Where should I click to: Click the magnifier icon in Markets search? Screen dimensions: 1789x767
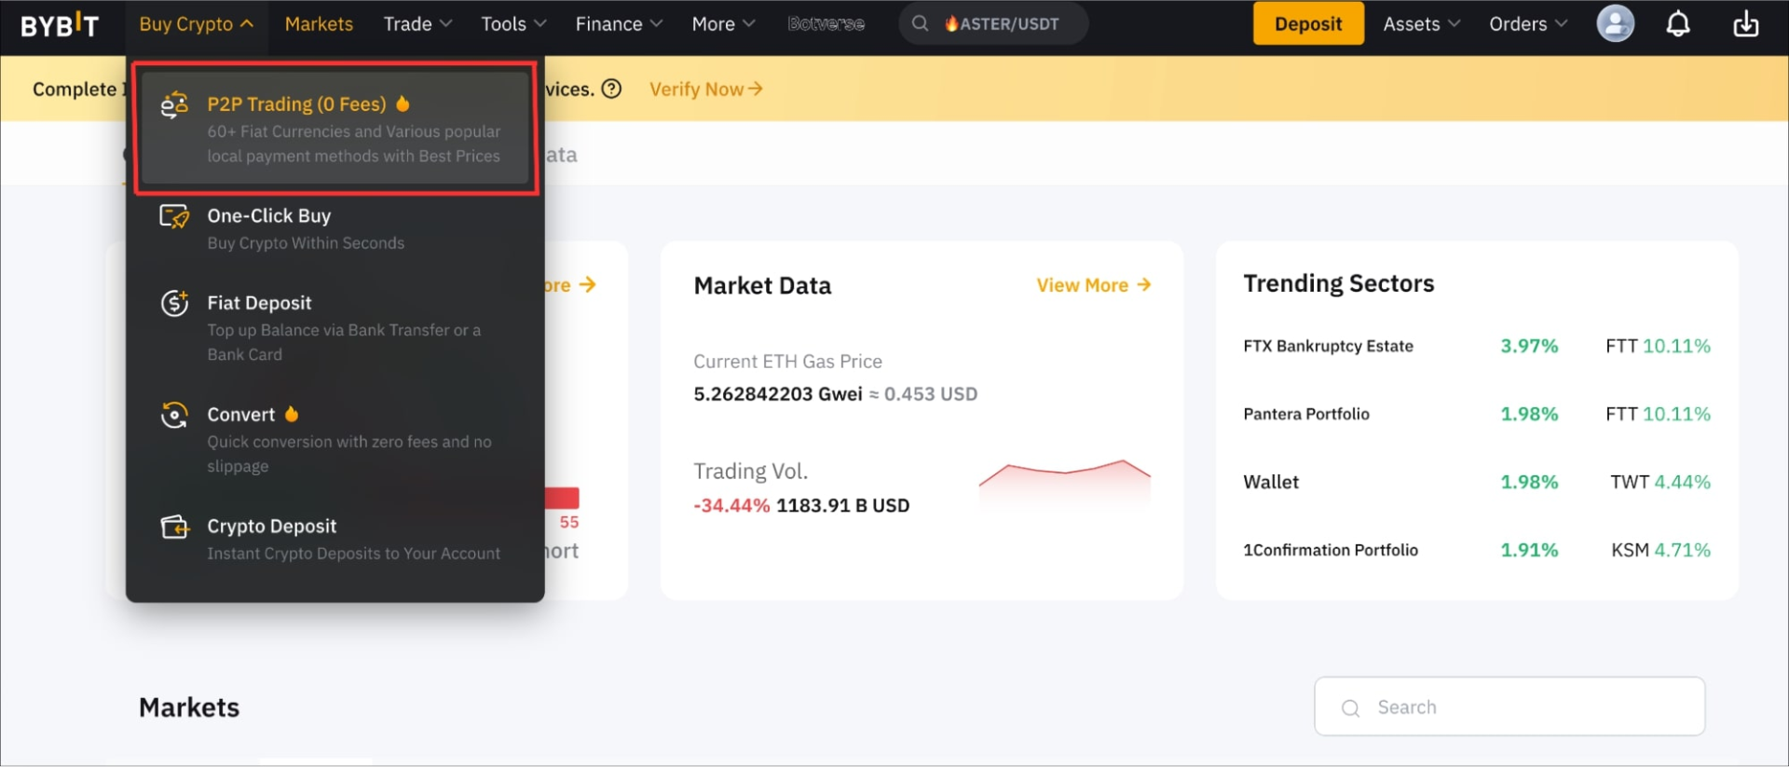tap(1350, 707)
